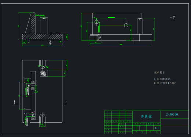191x137 pixels.
Task: Click the part name text "夹具体"
Action: coord(146,116)
